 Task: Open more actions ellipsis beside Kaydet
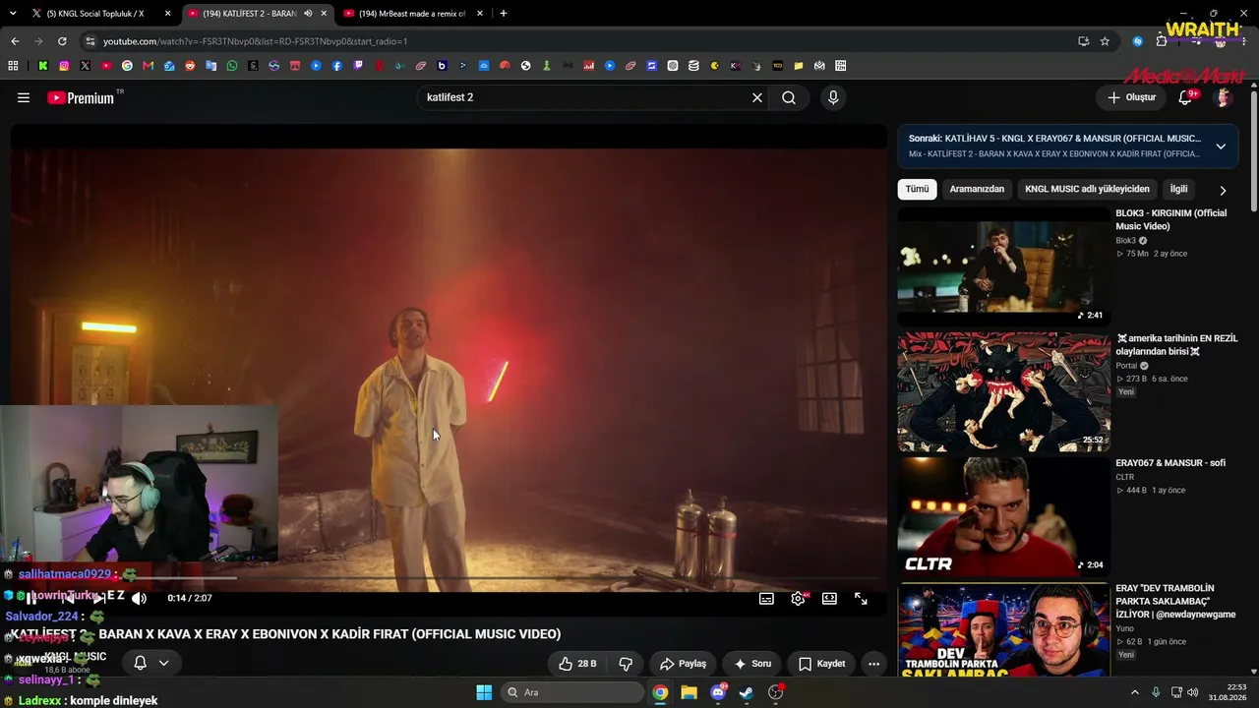tap(873, 664)
